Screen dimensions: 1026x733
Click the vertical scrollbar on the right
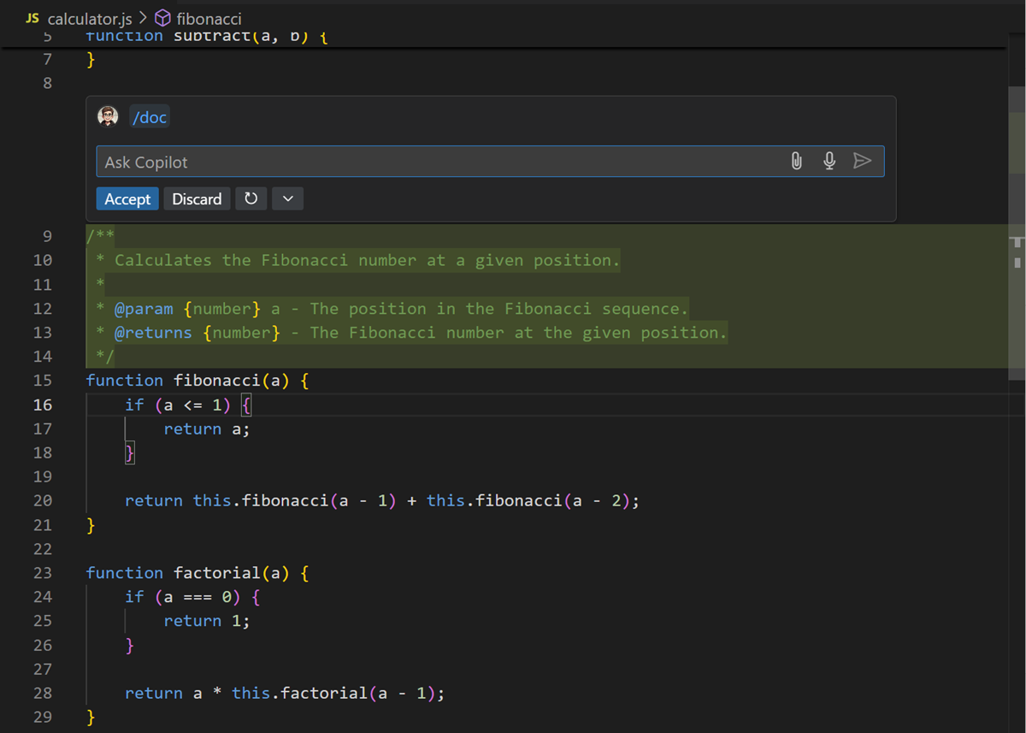(1017, 231)
